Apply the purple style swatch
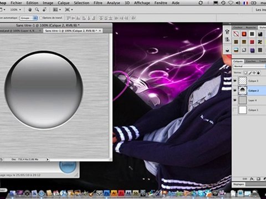The image size is (266, 199). pyautogui.click(x=252, y=50)
